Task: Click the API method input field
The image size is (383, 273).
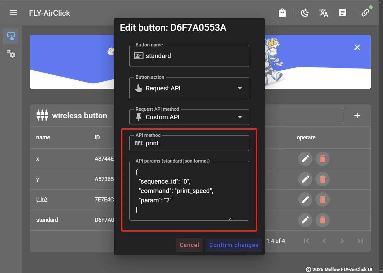Action: point(195,143)
